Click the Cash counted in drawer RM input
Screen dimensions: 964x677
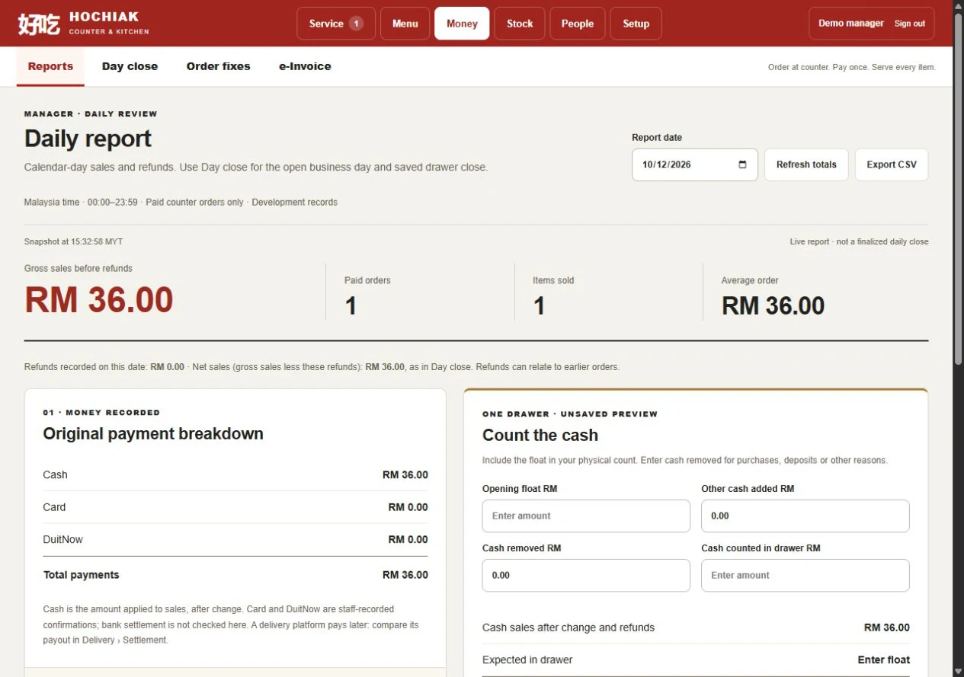point(805,576)
